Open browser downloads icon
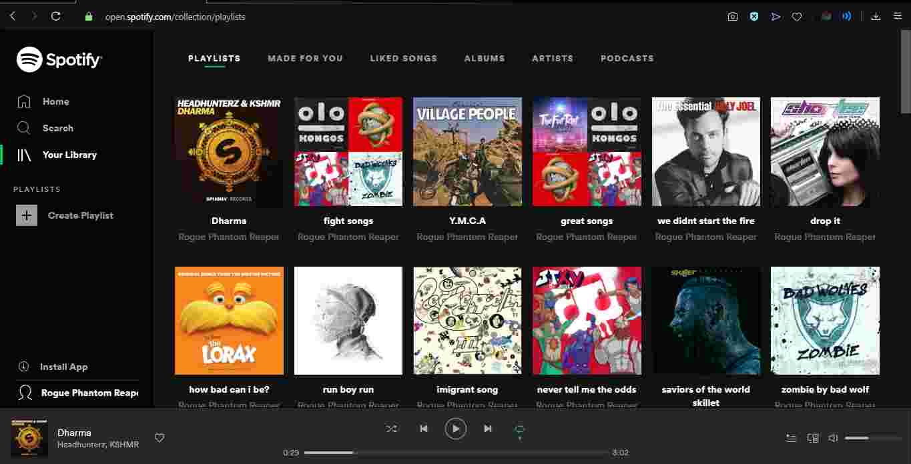 tap(876, 16)
